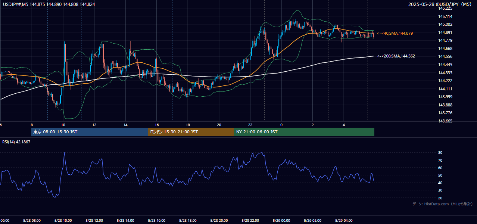The image size is (477, 224).
Task: Click hour label 22 under price chart
Action: click(250, 125)
